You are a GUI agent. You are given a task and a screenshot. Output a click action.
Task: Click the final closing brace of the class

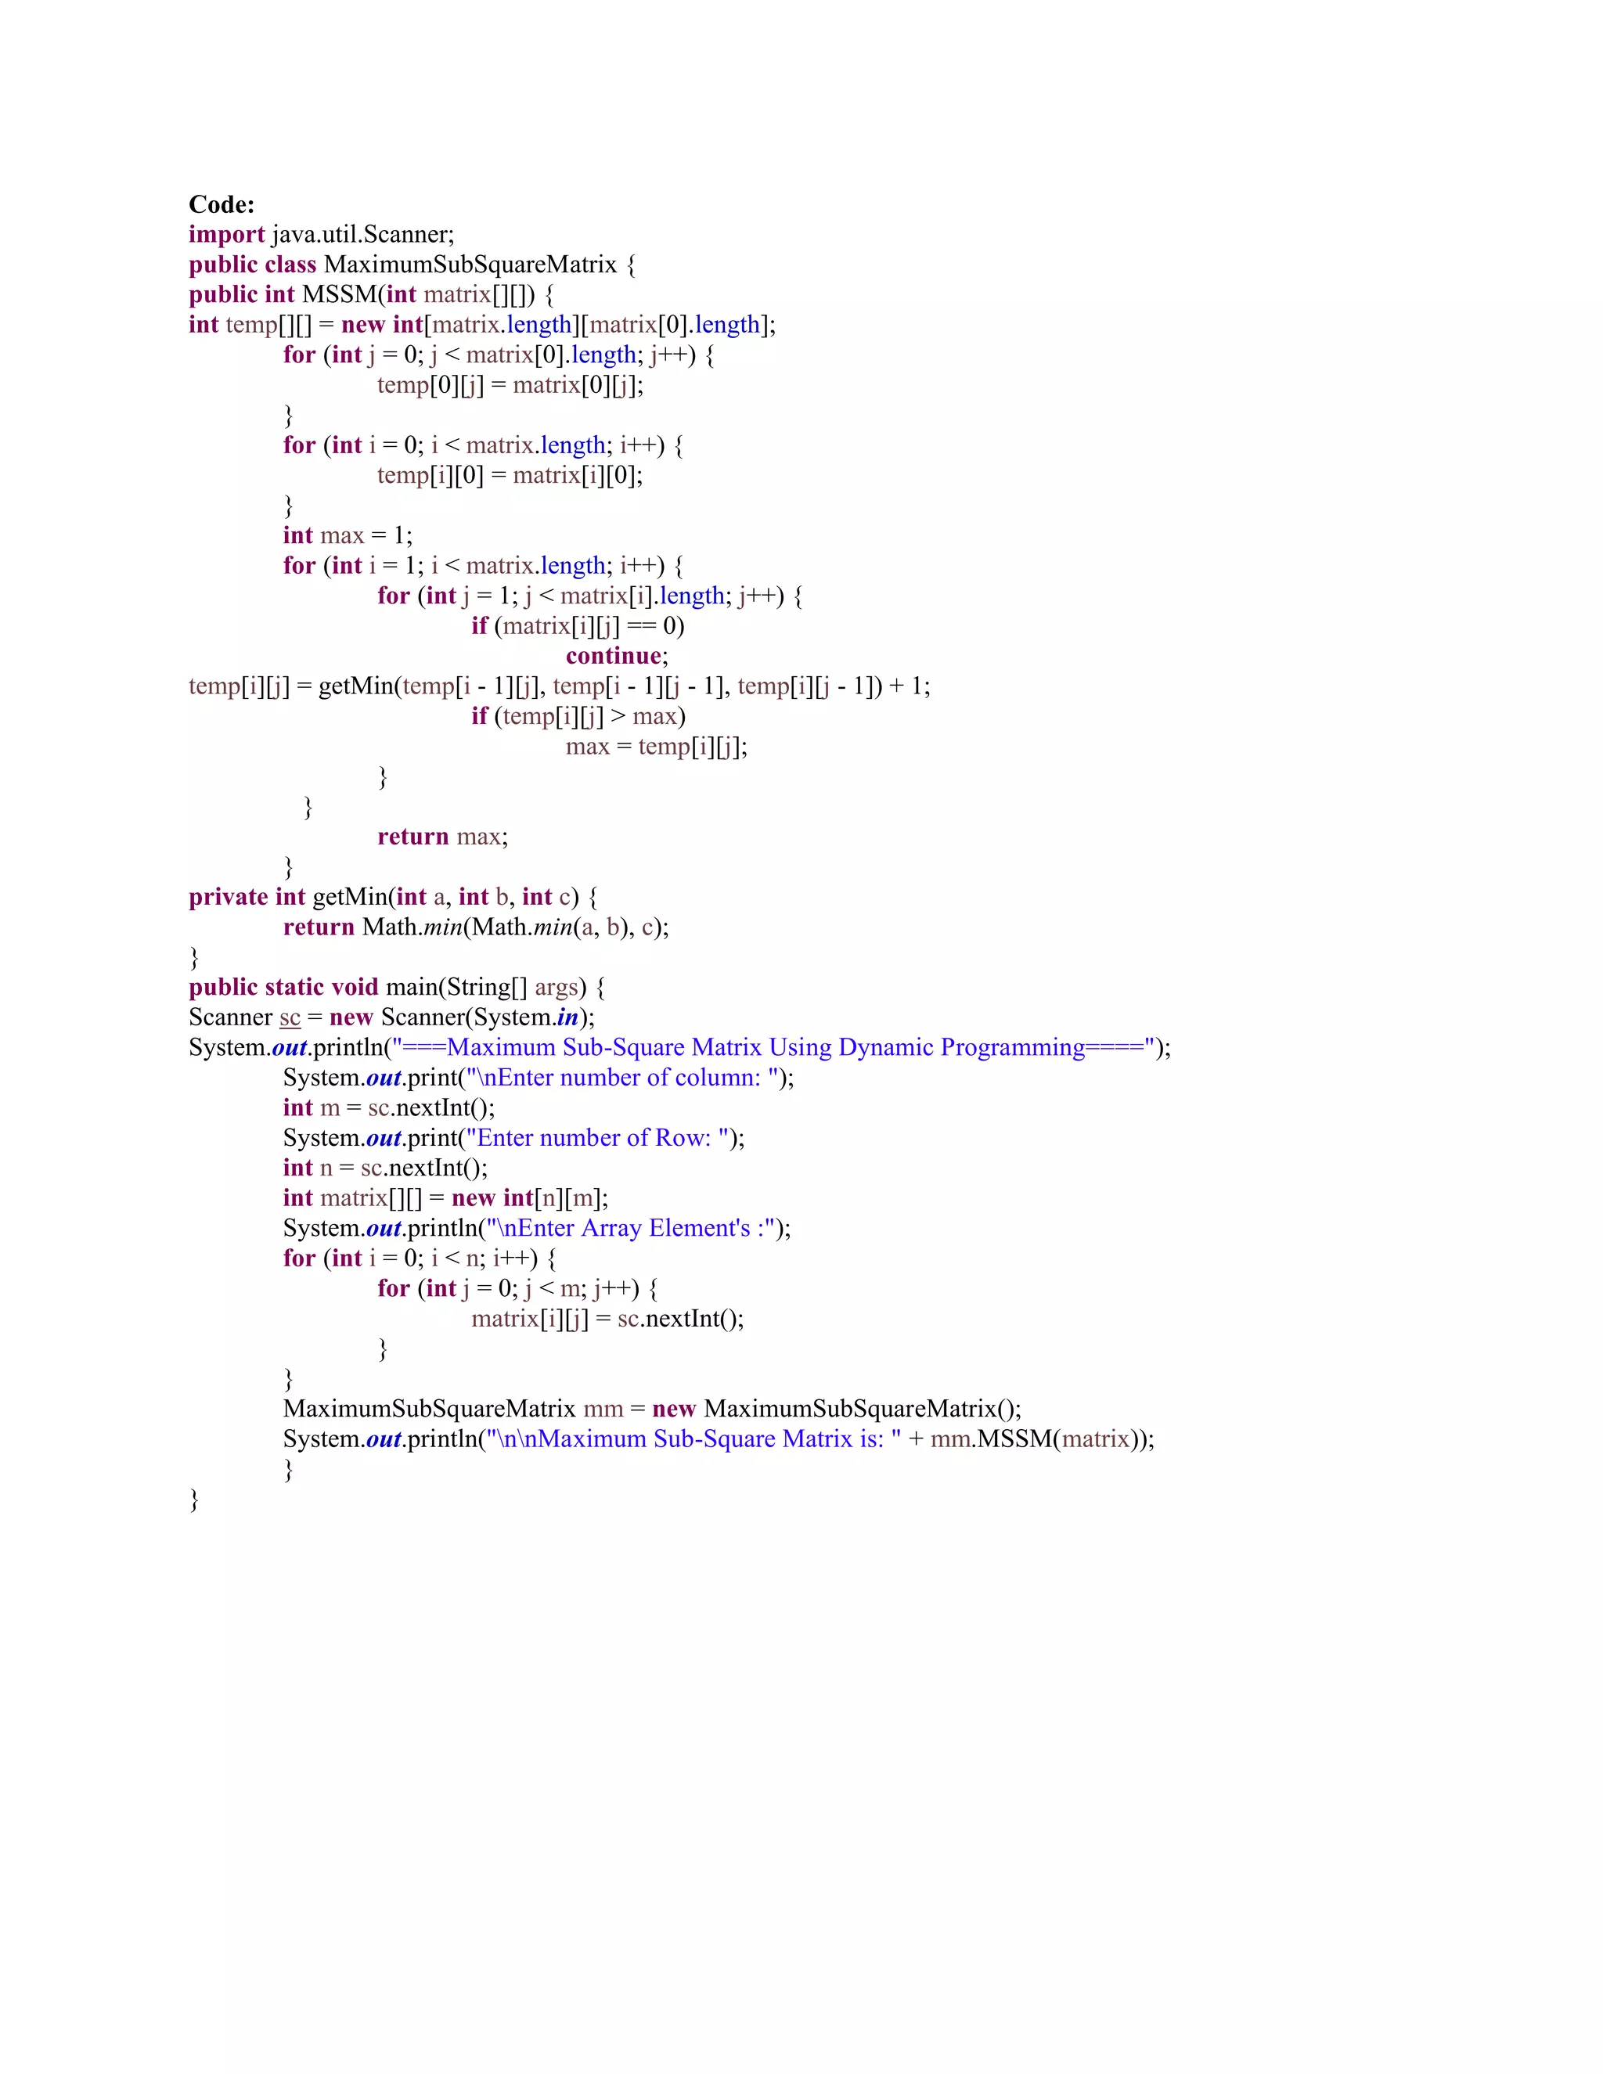[x=195, y=1500]
